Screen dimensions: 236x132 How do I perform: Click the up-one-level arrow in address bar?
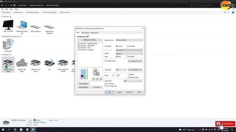(x=11, y=5)
